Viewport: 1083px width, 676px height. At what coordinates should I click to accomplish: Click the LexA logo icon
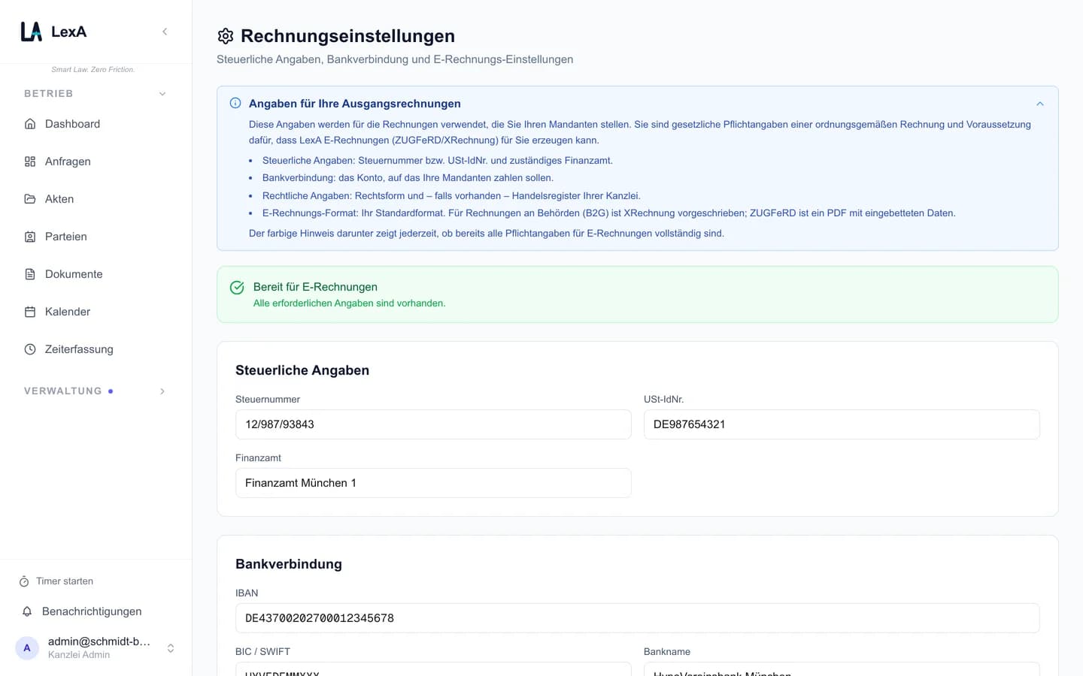tap(31, 32)
